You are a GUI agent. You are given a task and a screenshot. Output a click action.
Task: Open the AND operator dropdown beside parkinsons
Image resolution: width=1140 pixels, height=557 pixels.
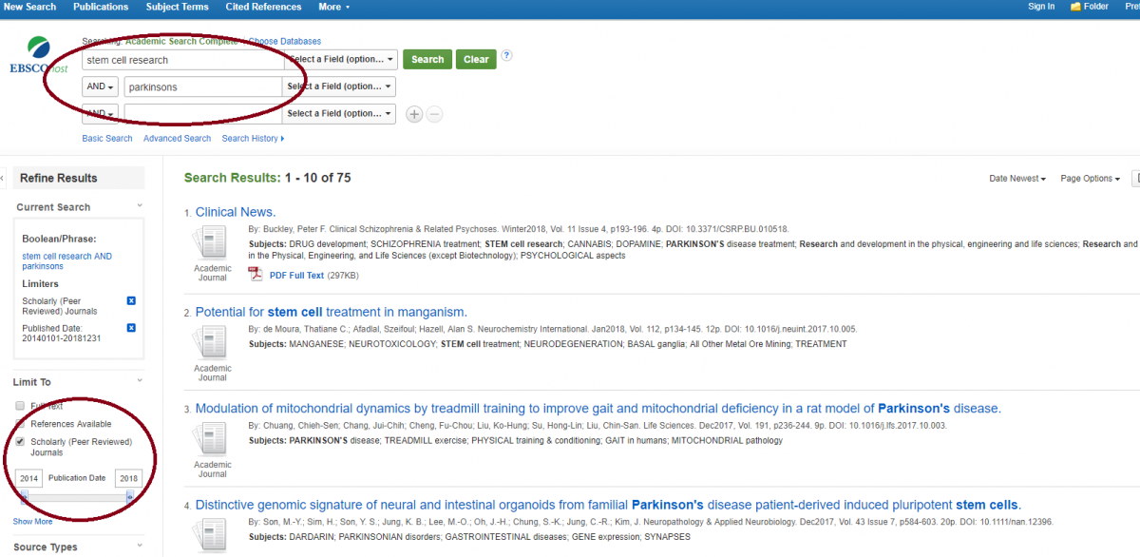[x=101, y=87]
